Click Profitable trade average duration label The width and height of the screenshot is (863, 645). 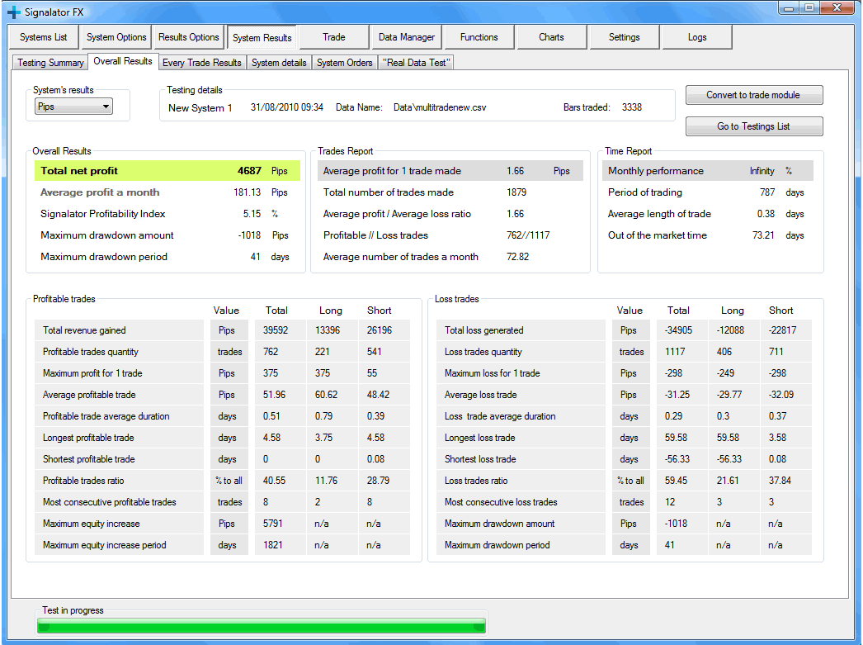point(106,416)
